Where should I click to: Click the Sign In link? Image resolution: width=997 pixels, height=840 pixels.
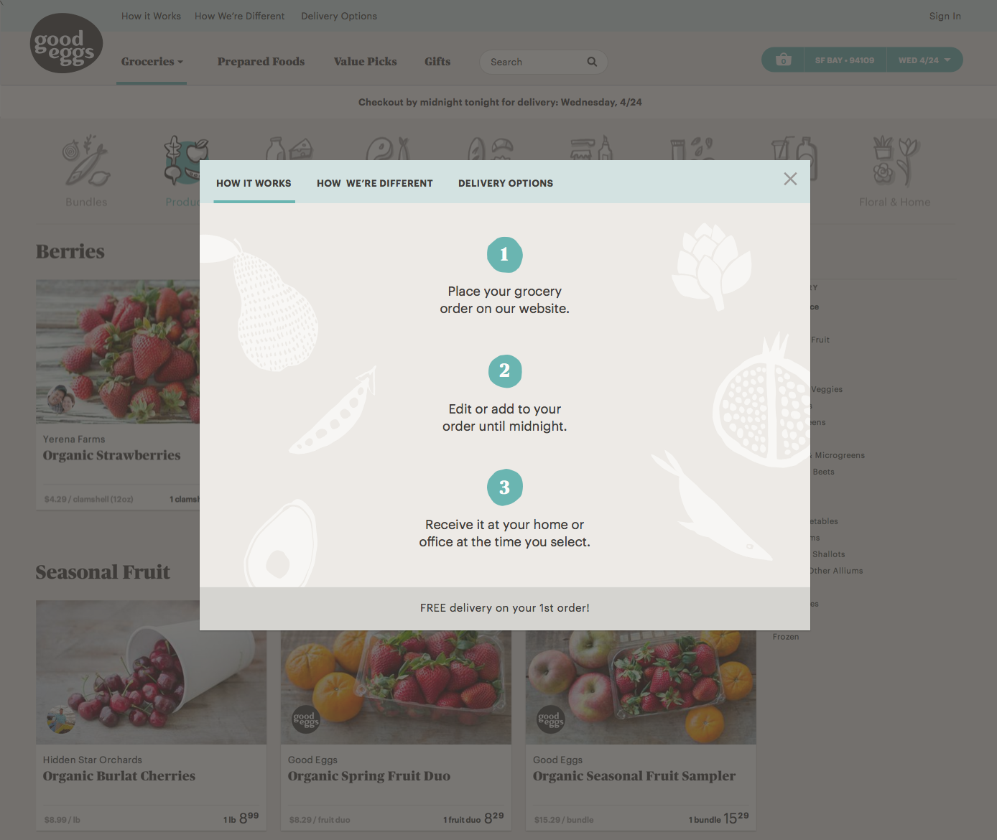pos(945,16)
